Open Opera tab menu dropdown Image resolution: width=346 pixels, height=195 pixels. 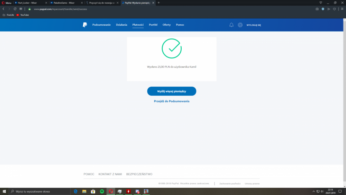tap(321, 3)
